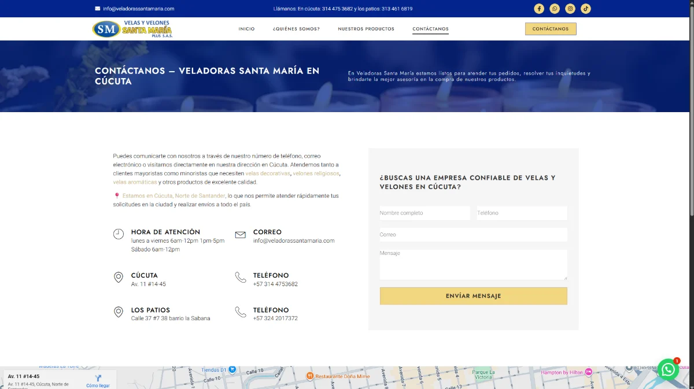Viewport: 694px width, 389px height.
Task: Focus the Nombre completo field
Action: (425, 213)
